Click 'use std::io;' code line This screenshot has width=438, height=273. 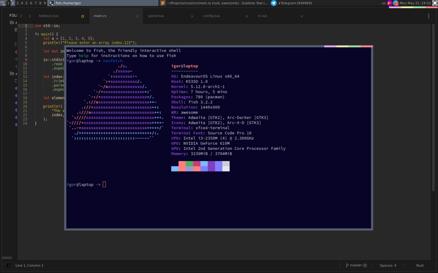point(47,26)
